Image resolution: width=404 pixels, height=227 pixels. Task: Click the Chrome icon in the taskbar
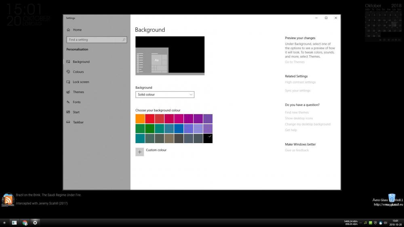coord(25,223)
